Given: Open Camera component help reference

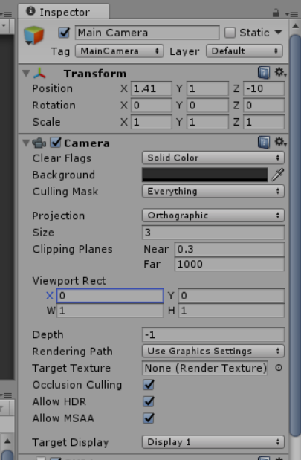Looking at the screenshot, I should click(x=264, y=142).
